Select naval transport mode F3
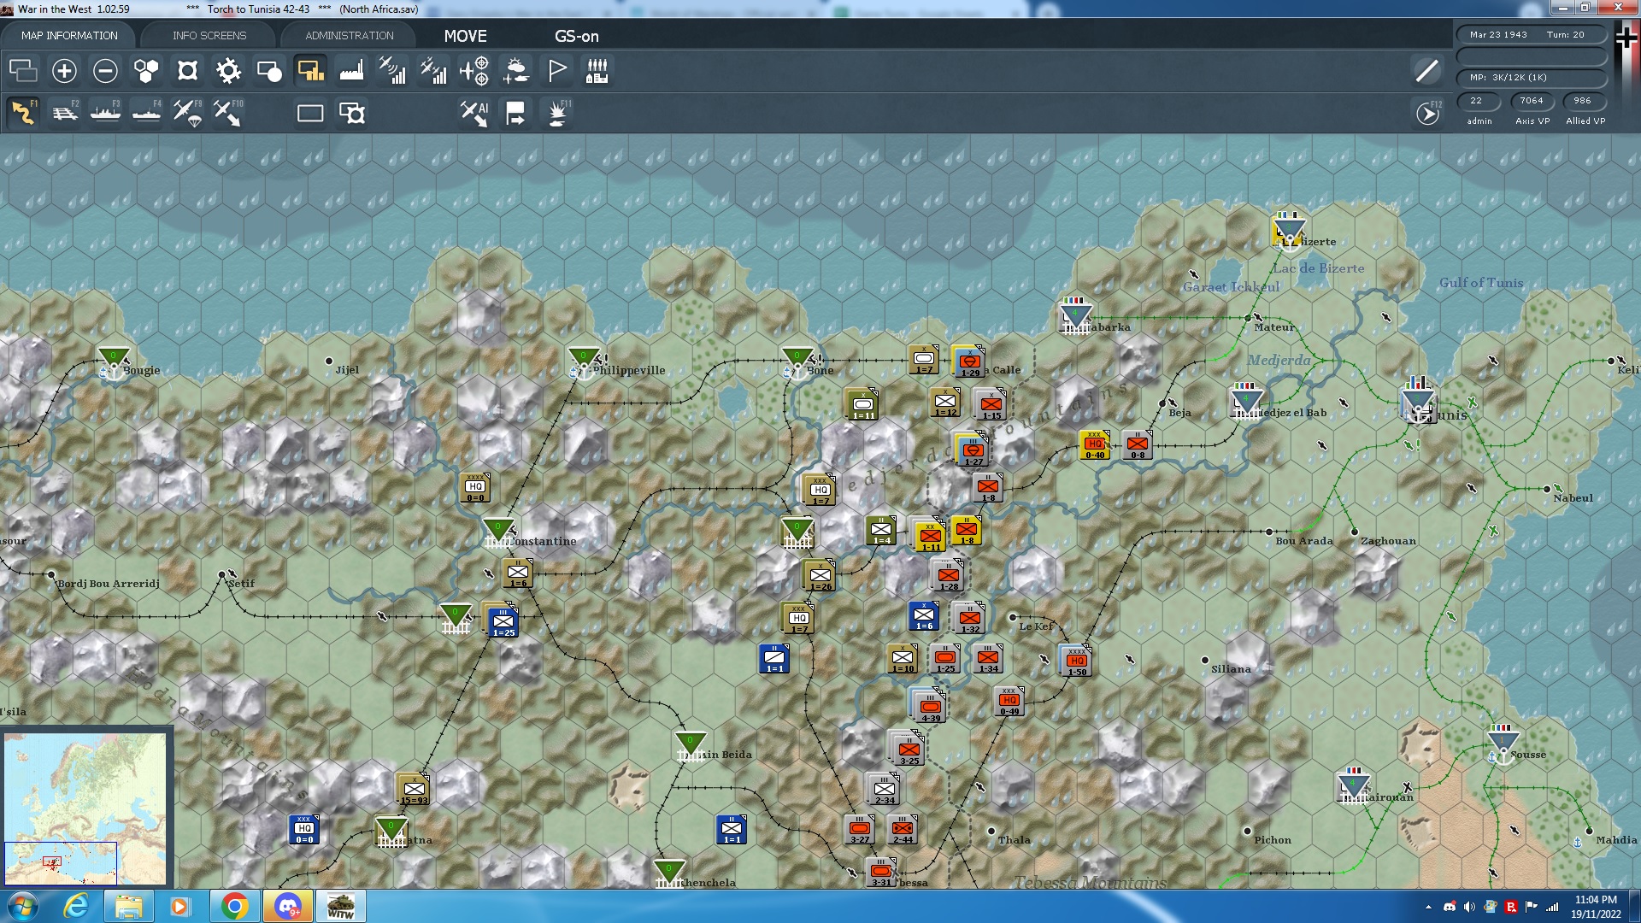This screenshot has height=923, width=1641. (105, 113)
